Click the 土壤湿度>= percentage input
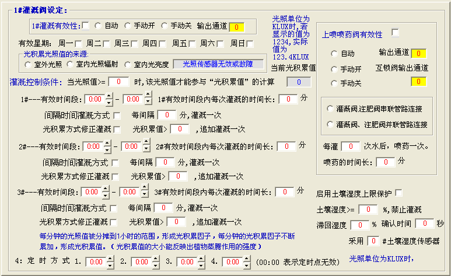Viewport: 451px width, 276px height. click(368, 209)
